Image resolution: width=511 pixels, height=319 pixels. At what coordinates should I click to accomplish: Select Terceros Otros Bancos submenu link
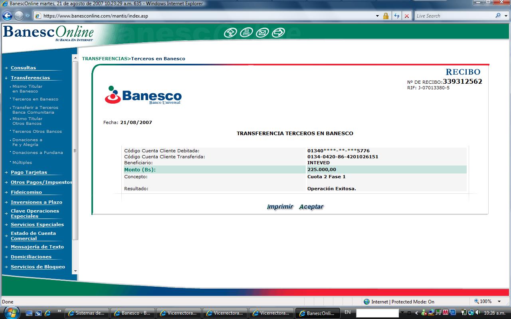pos(37,131)
